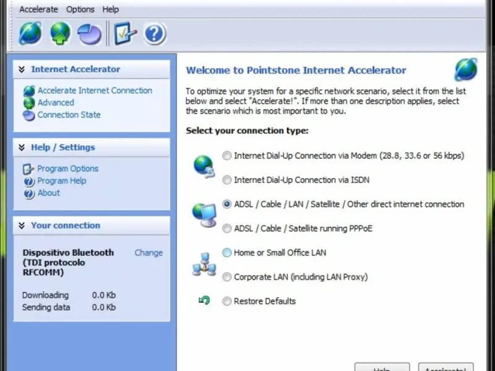This screenshot has height=371, width=495.
Task: Click the green Restore Defaults arrow icon
Action: [x=204, y=301]
